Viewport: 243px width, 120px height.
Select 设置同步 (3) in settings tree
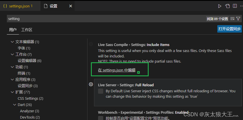(27, 86)
